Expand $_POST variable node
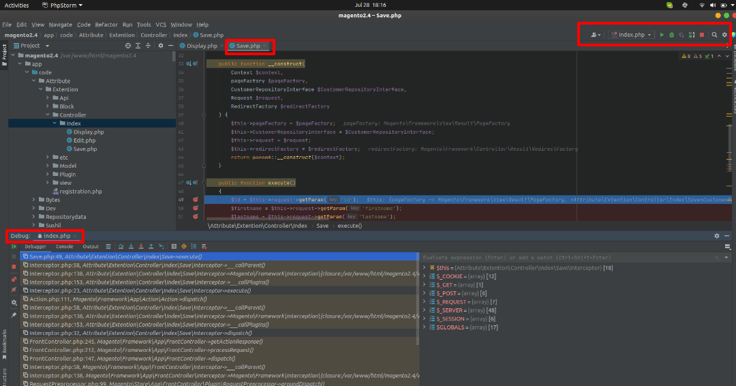The height and width of the screenshot is (386, 736). pyautogui.click(x=425, y=293)
